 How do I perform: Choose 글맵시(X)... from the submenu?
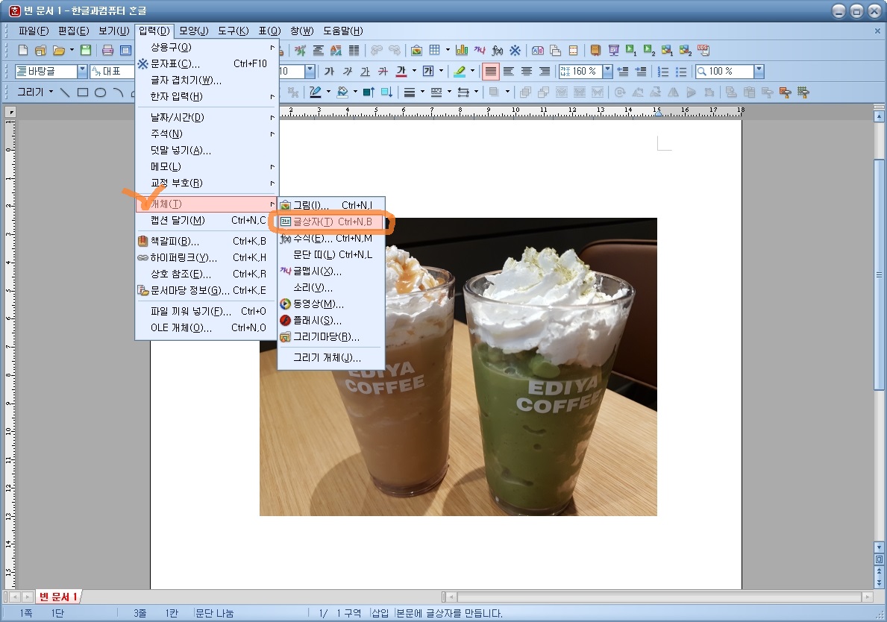click(331, 271)
